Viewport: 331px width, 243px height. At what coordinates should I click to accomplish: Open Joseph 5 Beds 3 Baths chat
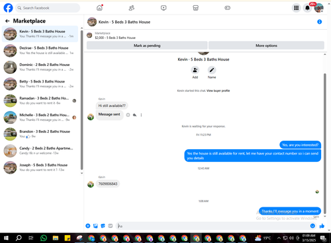(x=40, y=167)
